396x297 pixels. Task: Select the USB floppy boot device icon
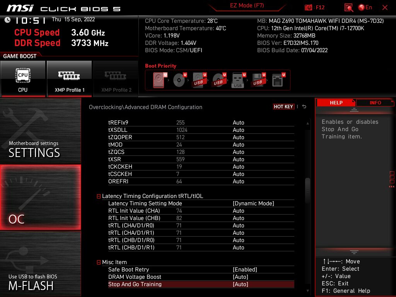(x=258, y=80)
